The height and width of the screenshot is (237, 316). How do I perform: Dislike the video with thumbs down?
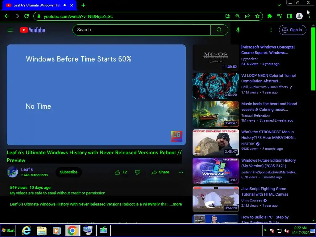(x=137, y=172)
